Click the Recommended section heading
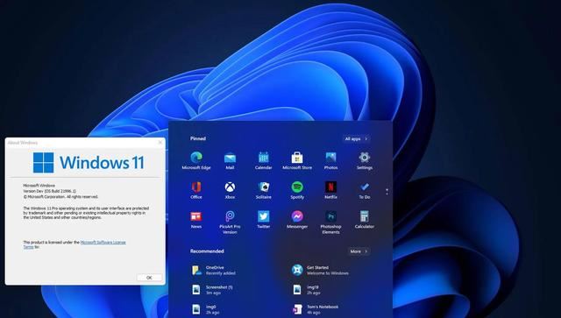The height and width of the screenshot is (318, 561). click(207, 251)
